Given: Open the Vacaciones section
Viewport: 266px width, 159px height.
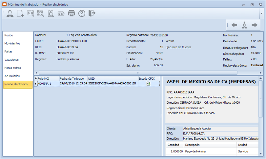Looking at the screenshot, I should pos(11,60).
